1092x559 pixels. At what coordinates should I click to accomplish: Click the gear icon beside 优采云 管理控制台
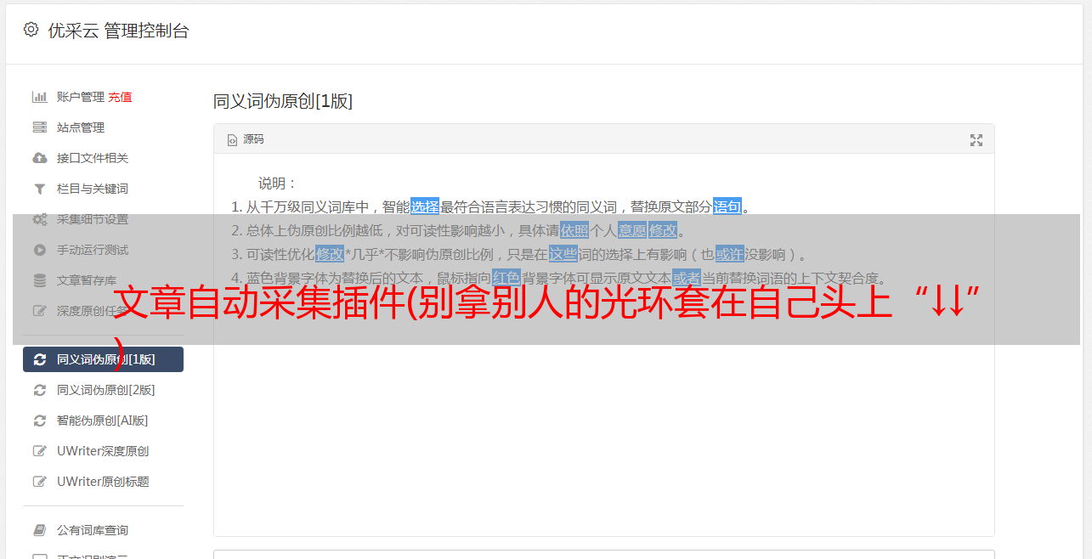click(31, 30)
